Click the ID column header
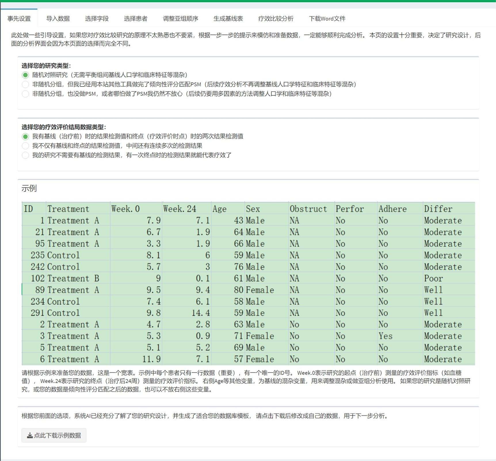 coord(28,209)
